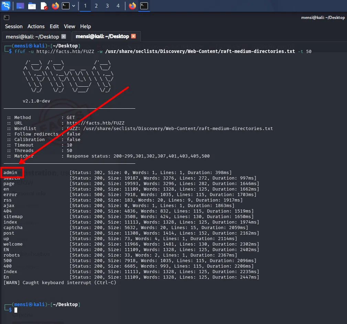347x324 pixels.
Task: Expand the terminal launcher dropdown arrow
Action: point(74,6)
